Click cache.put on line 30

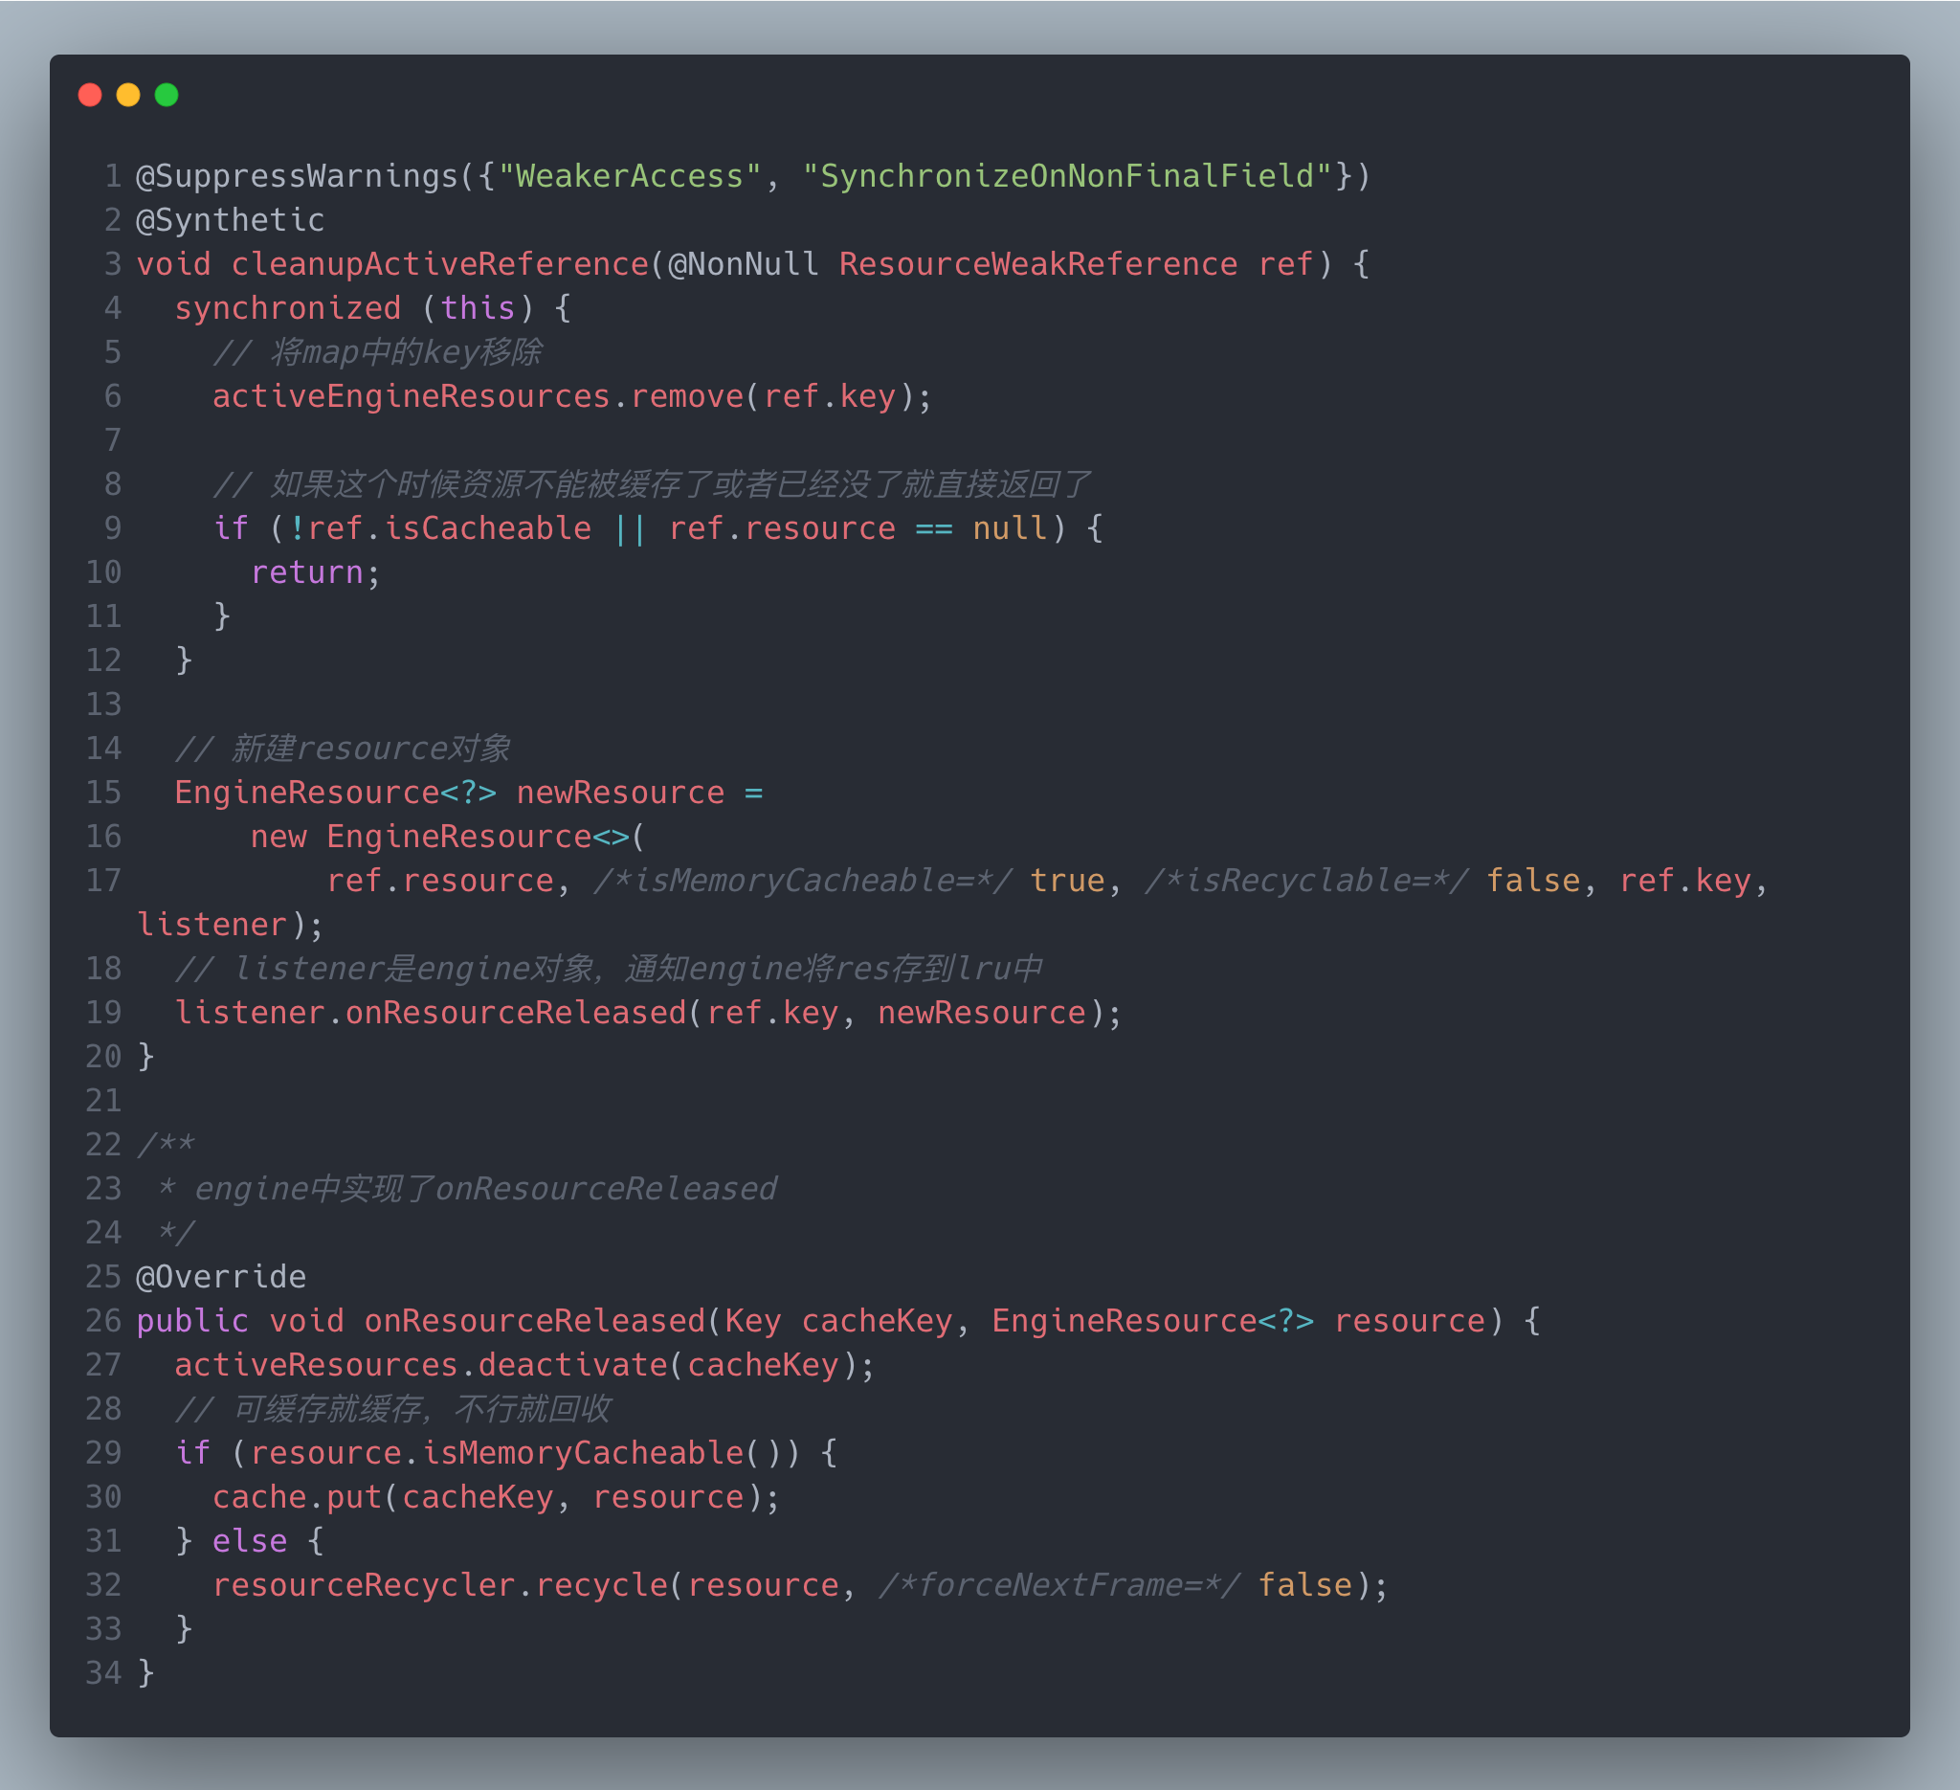click(298, 1496)
